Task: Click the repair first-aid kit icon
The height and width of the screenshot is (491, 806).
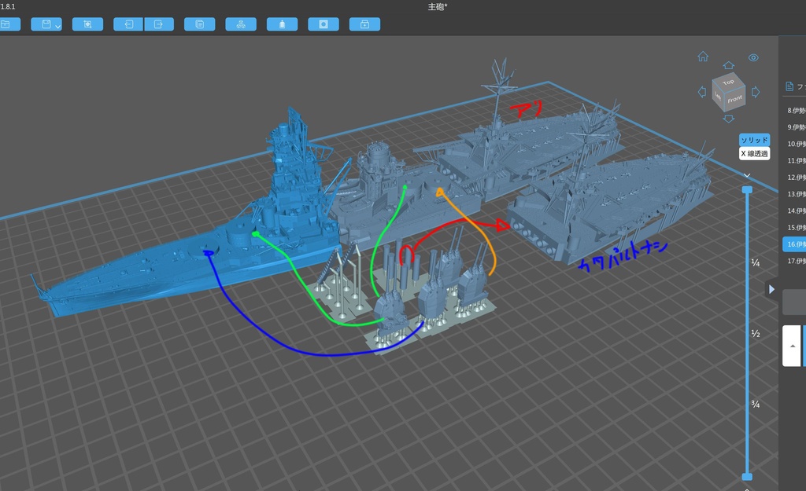Action: click(x=364, y=24)
